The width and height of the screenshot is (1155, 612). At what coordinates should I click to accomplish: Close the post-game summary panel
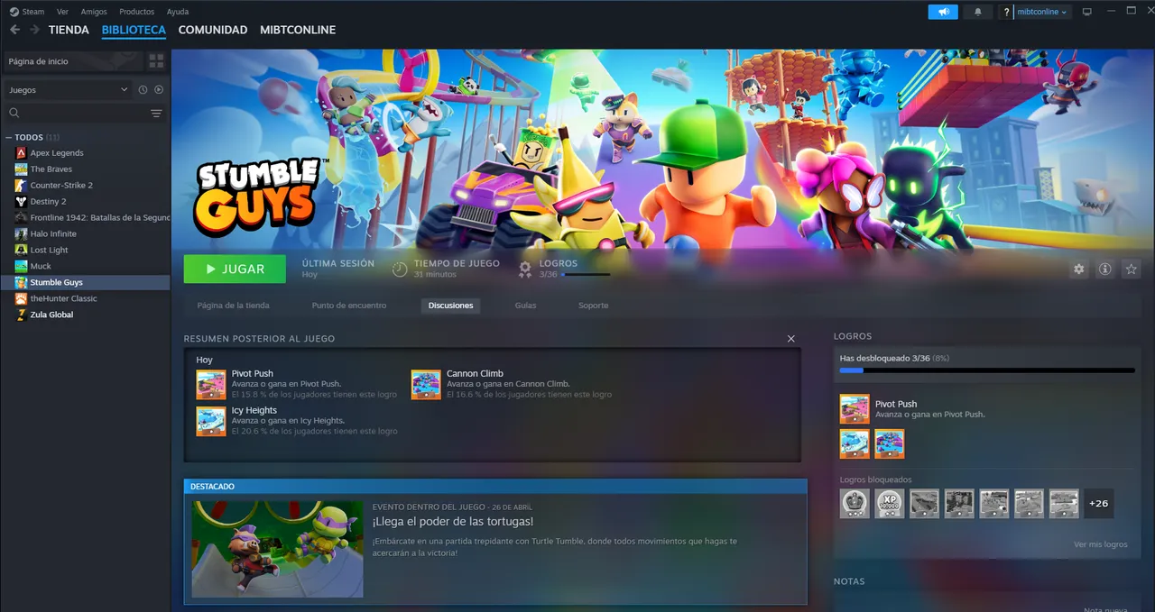(x=791, y=339)
